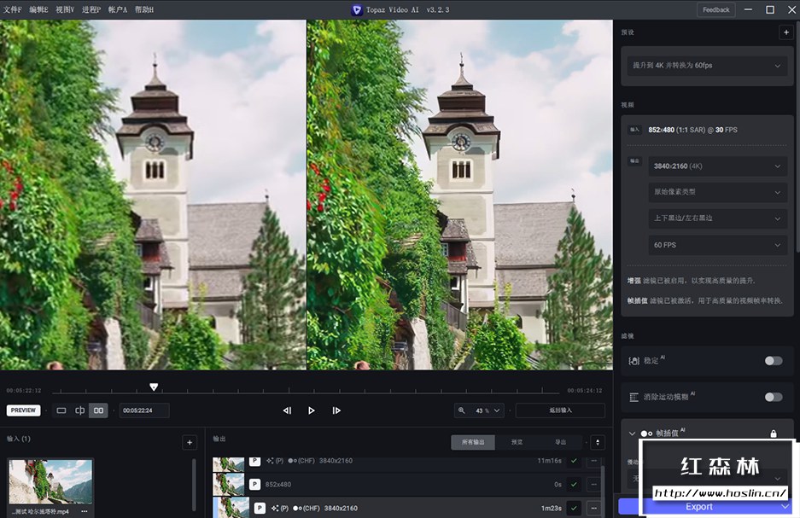Open the 60 FPS frame rate dropdown

point(717,245)
